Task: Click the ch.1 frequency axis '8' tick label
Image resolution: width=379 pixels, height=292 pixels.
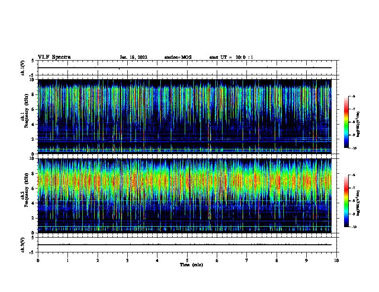Action: click(34, 94)
